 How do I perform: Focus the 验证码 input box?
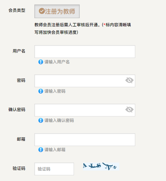pyautogui.click(x=54, y=169)
